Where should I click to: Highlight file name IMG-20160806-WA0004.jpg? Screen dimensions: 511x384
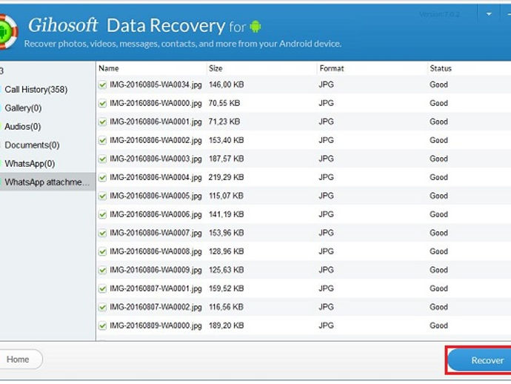[156, 177]
